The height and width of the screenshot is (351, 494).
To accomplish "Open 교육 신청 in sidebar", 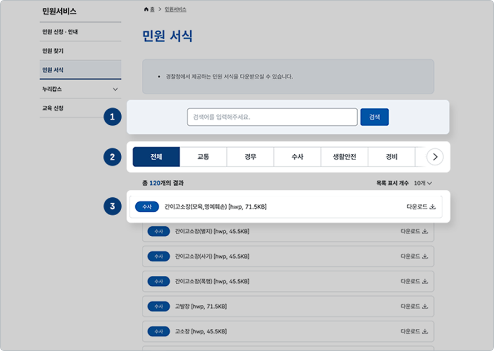I will point(53,108).
